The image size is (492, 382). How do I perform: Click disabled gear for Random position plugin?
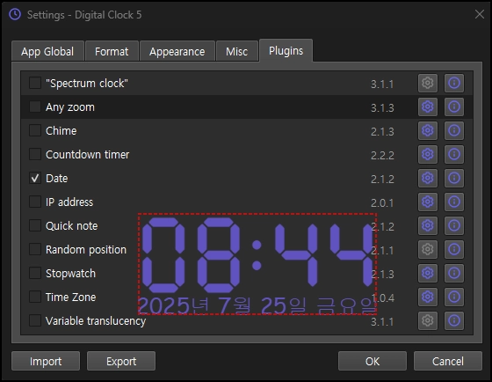427,249
